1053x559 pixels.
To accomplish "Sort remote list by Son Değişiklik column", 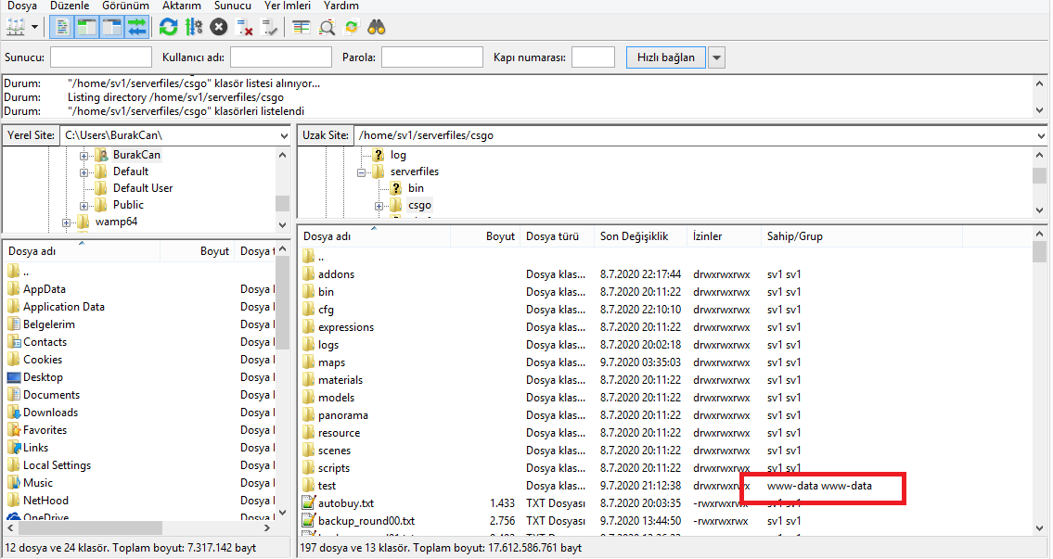I will coord(641,236).
